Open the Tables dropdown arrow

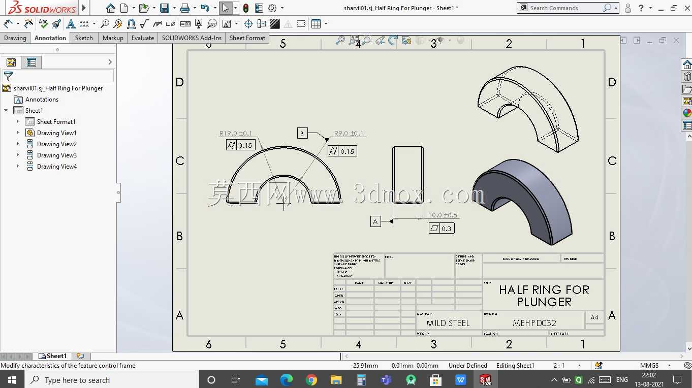[x=326, y=23]
